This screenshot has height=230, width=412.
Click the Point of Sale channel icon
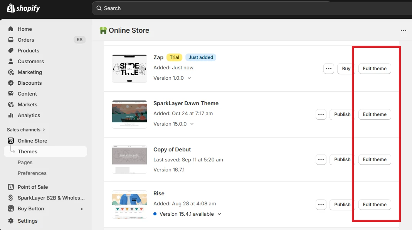click(x=11, y=187)
